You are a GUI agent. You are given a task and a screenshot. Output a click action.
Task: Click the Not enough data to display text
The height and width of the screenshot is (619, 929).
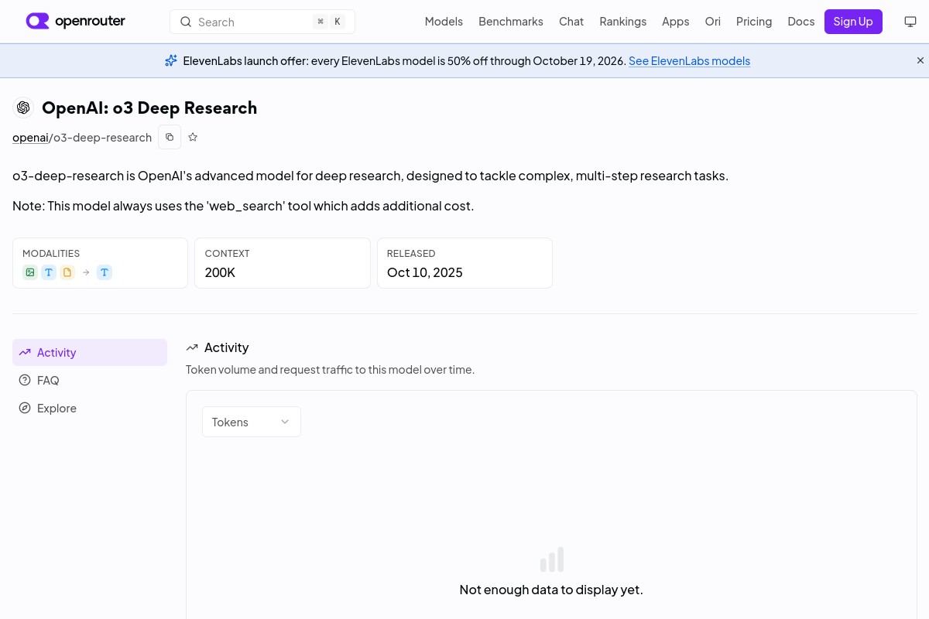click(x=551, y=590)
